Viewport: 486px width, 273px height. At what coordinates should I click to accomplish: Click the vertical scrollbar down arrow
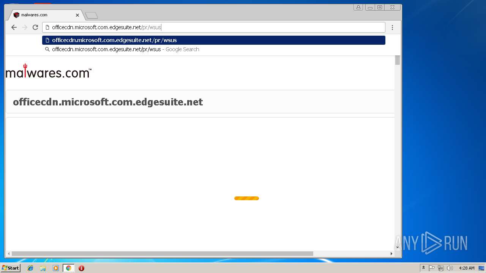click(x=398, y=247)
